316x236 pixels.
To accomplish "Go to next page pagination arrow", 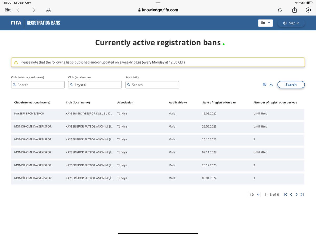I will pos(297,195).
